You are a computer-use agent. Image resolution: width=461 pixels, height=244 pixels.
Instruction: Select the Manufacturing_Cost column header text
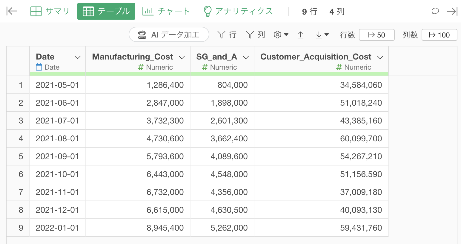(133, 57)
